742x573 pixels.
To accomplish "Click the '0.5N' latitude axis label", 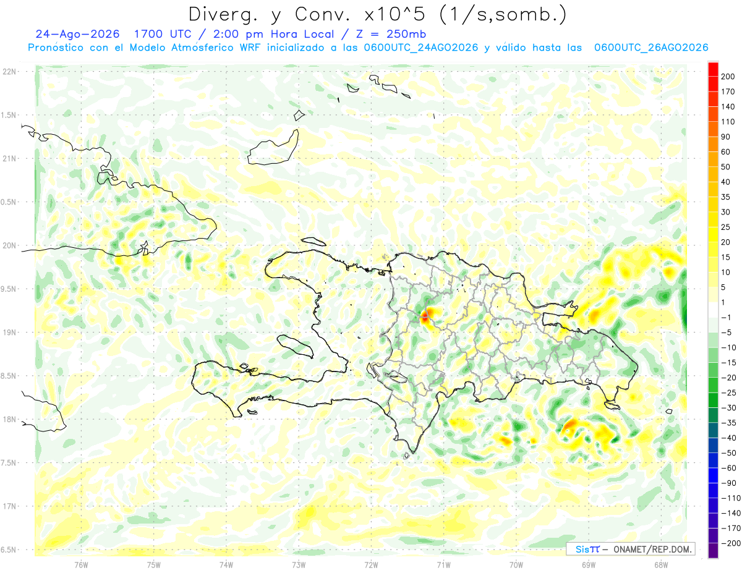I will [x=9, y=202].
